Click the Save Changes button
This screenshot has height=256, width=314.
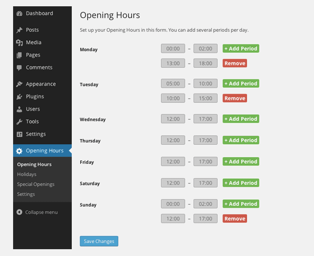tap(99, 241)
